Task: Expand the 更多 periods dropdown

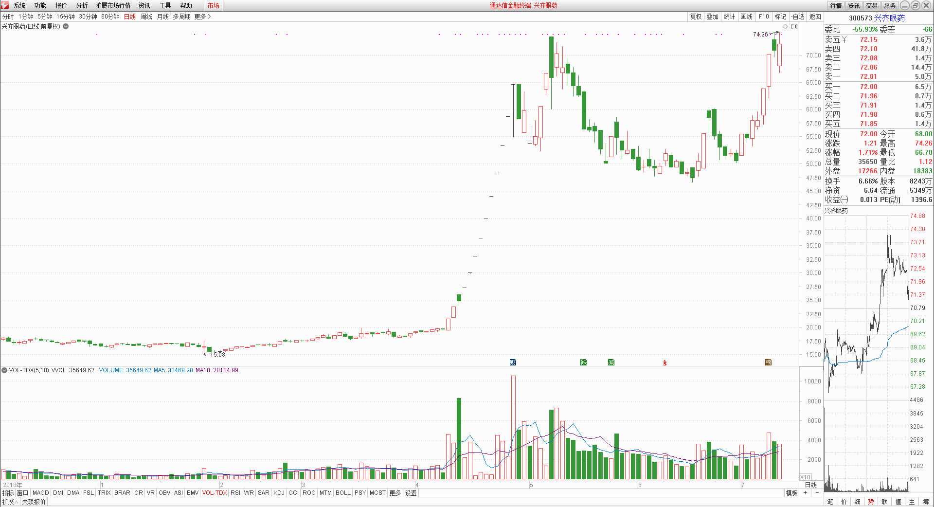Action: pos(202,17)
